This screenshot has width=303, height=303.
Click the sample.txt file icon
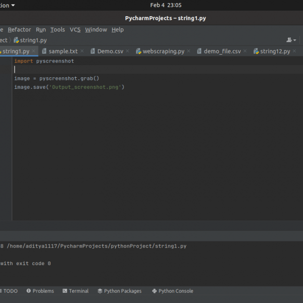point(44,51)
